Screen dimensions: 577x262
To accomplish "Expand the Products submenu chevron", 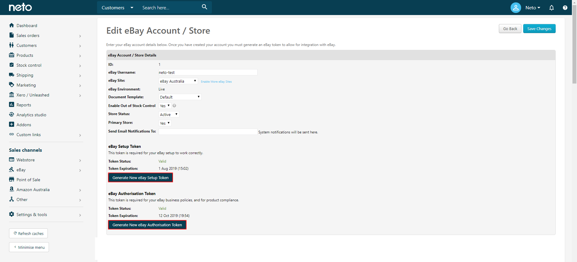I will click(x=80, y=56).
